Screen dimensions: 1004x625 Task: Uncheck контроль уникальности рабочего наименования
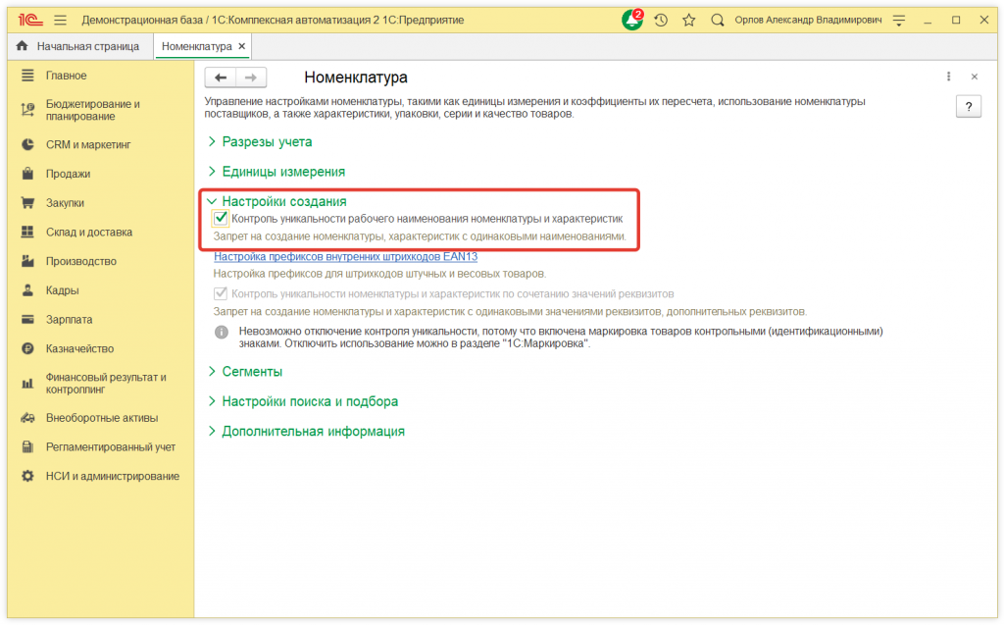(x=221, y=218)
